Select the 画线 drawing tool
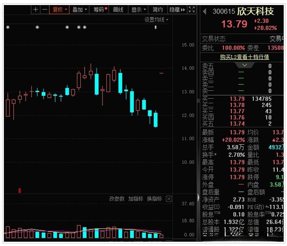Image resolution: width=287 pixels, height=246 pixels. pyautogui.click(x=118, y=10)
